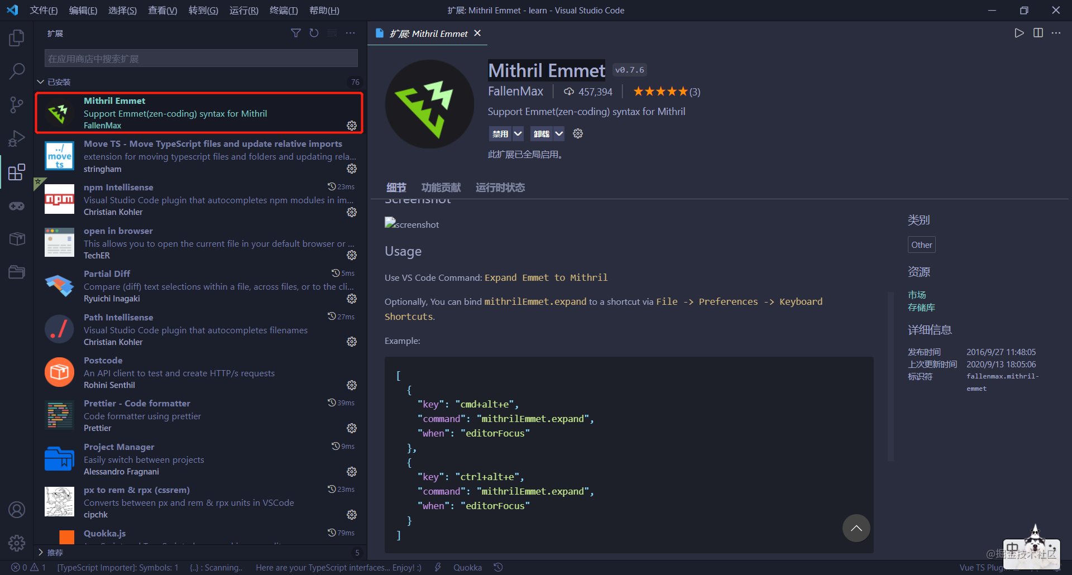Select the Extensions icon in the activity bar
The width and height of the screenshot is (1072, 575).
click(17, 172)
